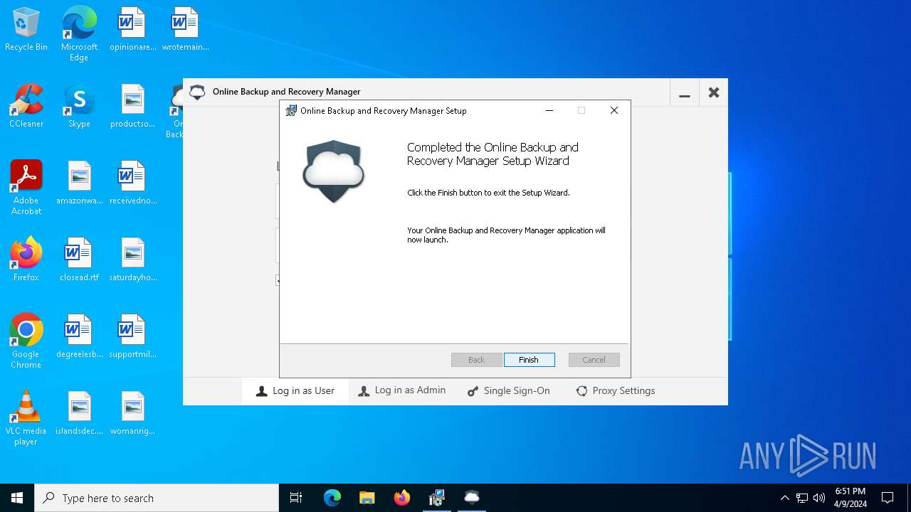This screenshot has height=512, width=911.
Task: Select the womanrig image file icon
Action: pyautogui.click(x=132, y=414)
